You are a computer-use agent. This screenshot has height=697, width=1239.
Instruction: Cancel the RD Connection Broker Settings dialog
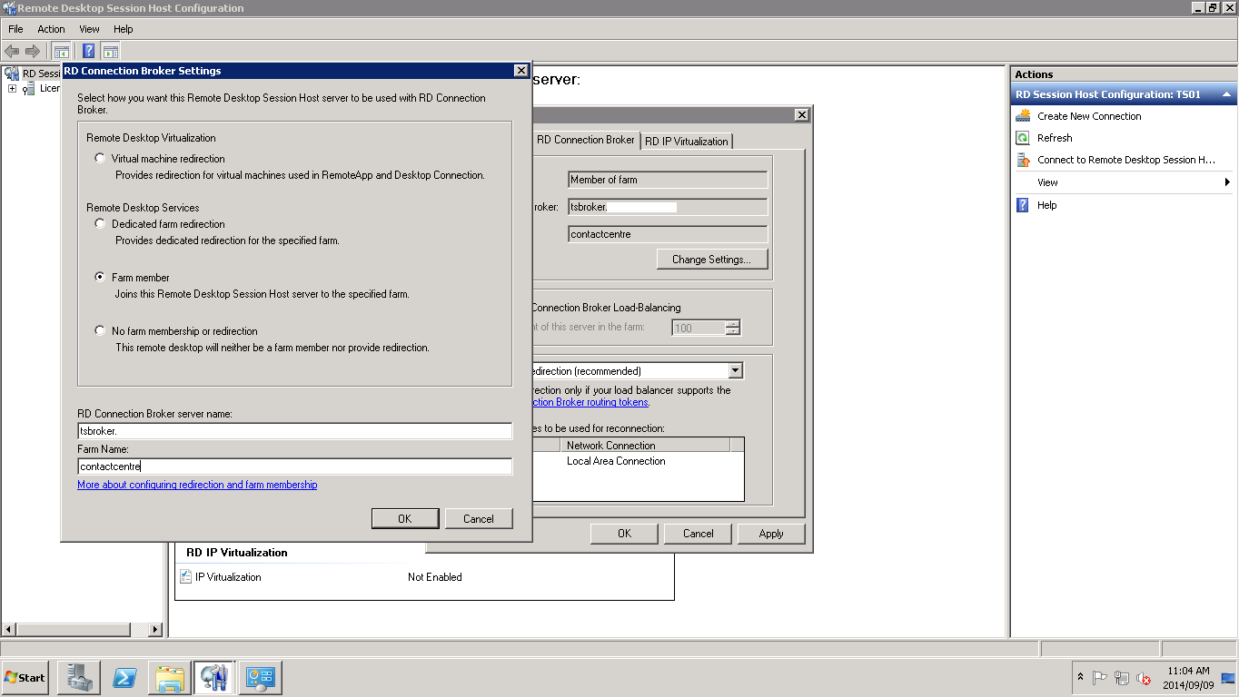pyautogui.click(x=479, y=518)
